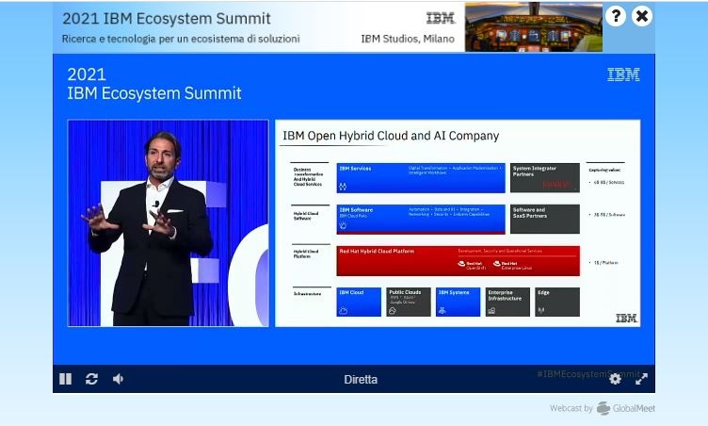Click the cockpit image in the header banner
Viewport: 708px width, 426px height.
533,26
